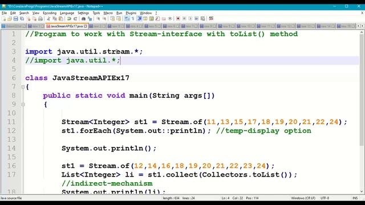This screenshot has height=205, width=365.
Task: Click the Zoom Out toolbar icon
Action: tap(104, 19)
